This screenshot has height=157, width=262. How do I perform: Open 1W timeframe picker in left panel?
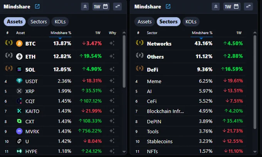click(x=101, y=7)
